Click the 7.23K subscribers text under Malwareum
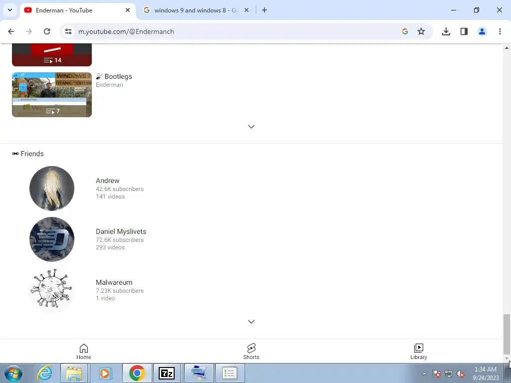 [120, 291]
